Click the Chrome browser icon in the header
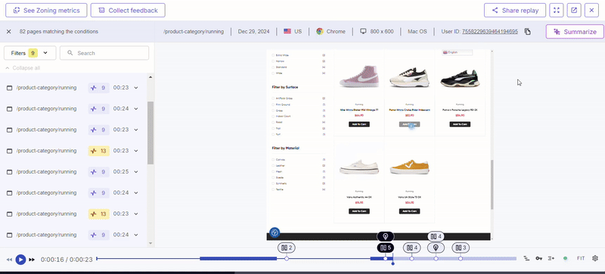The width and height of the screenshot is (605, 274). [320, 32]
